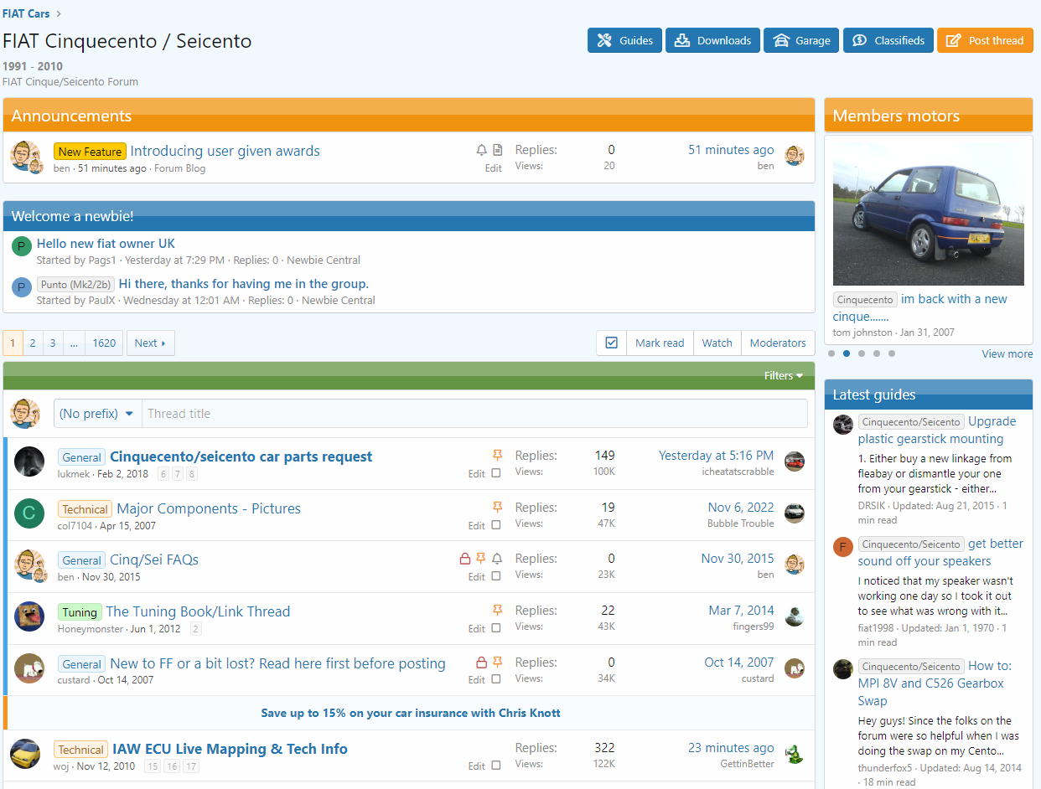Open the Garage section
Viewport: 1041px width, 789px height.
(800, 40)
